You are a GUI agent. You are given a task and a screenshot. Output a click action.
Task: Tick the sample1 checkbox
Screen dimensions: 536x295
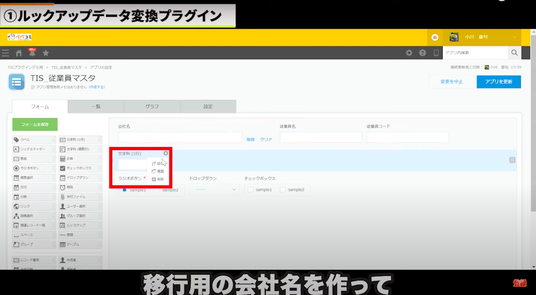pyautogui.click(x=251, y=189)
